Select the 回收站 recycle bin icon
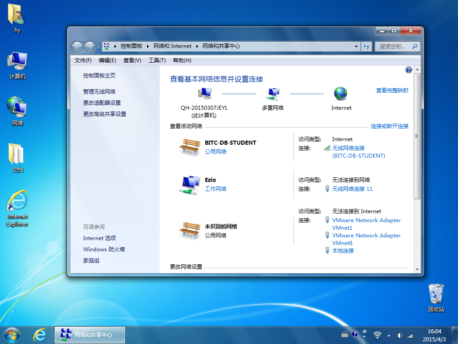 pos(436,298)
